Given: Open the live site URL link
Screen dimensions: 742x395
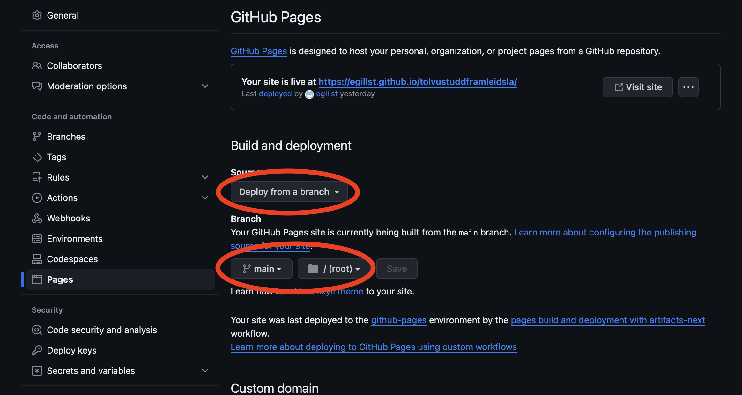Looking at the screenshot, I should click(418, 82).
